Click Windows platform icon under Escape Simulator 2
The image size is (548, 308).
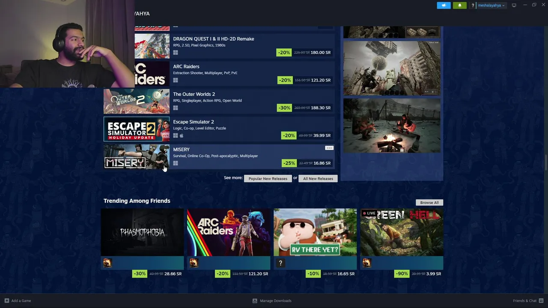pos(176,136)
